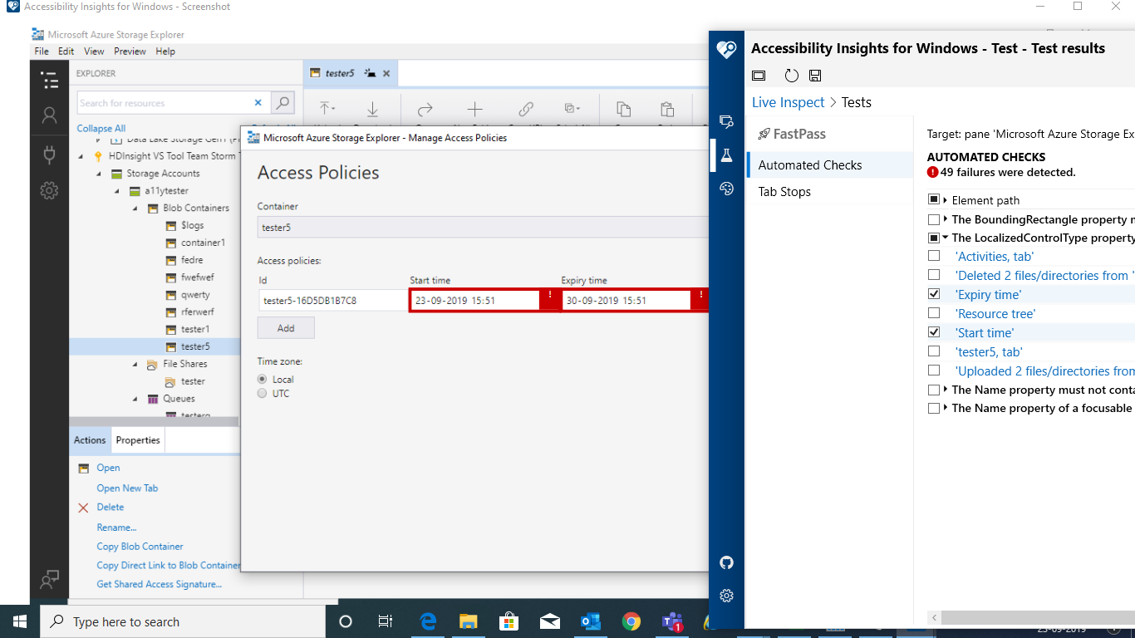Select the UTC time zone radio button
This screenshot has width=1135, height=638.
(262, 393)
